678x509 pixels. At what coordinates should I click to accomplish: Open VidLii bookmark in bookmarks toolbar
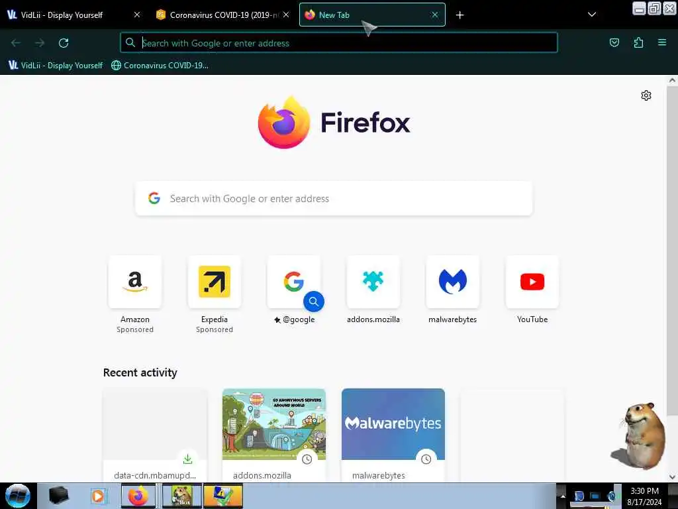pos(56,66)
